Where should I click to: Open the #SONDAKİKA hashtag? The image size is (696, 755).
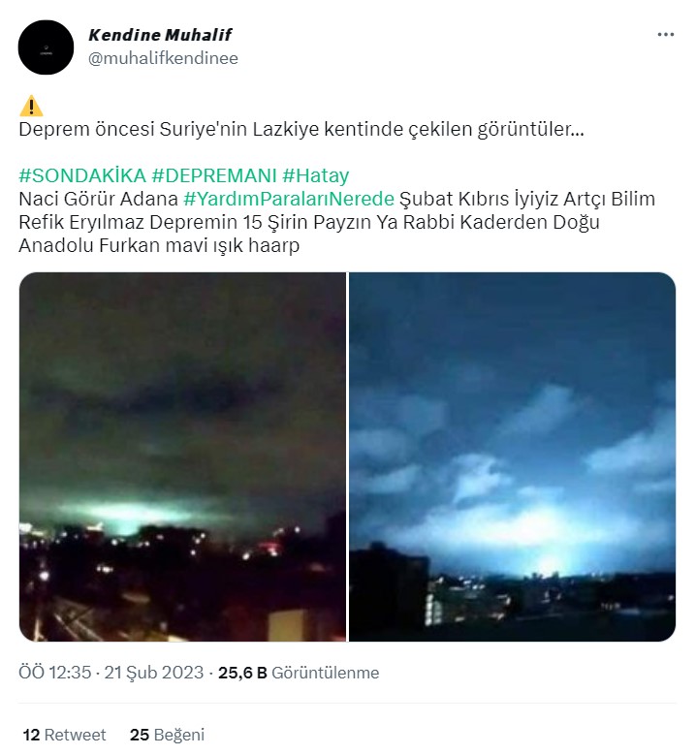[82, 175]
